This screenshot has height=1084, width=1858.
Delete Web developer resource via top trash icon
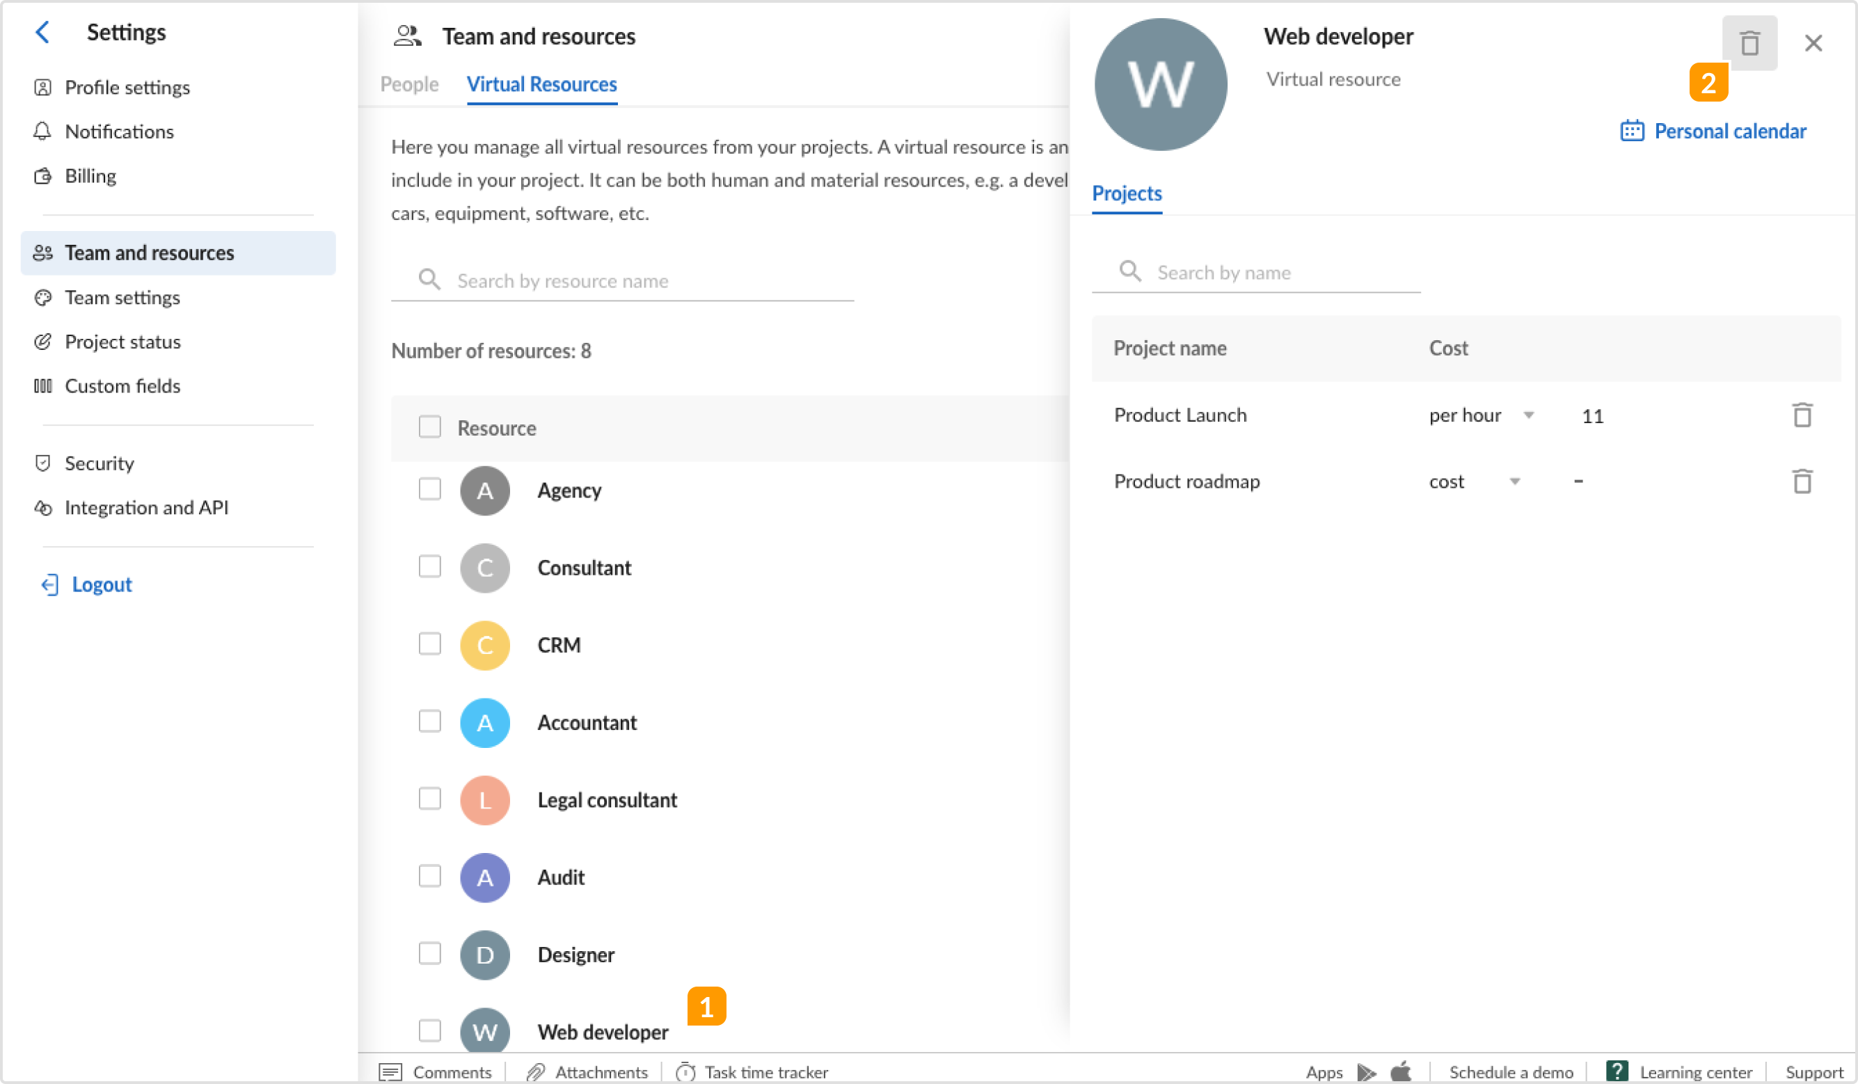[1749, 42]
